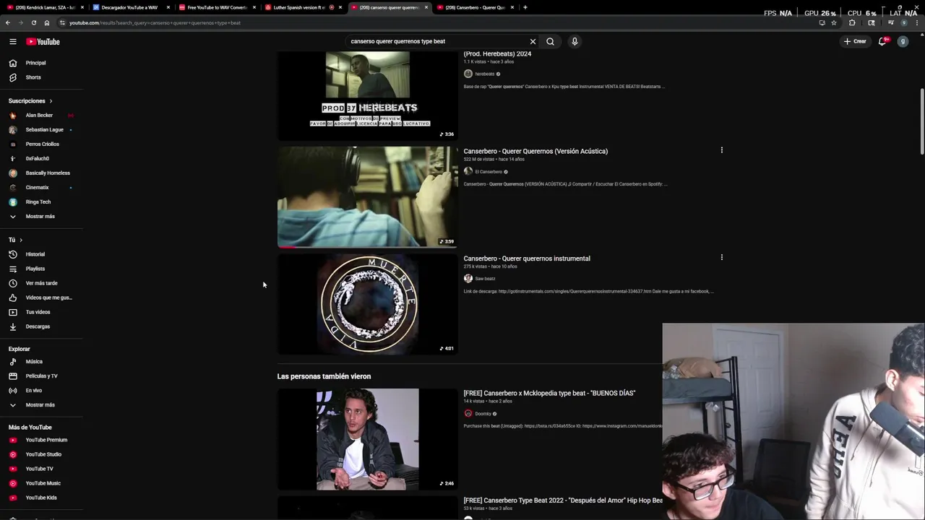This screenshot has width=925, height=520.
Task: Open Ver más tarde
Action: [x=41, y=283]
